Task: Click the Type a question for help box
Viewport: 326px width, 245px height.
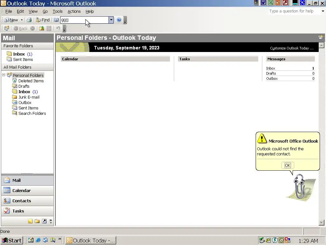Action: 294,11
